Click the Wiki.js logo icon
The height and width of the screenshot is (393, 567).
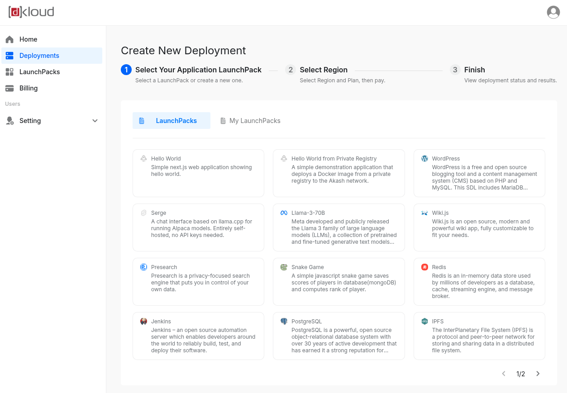pyautogui.click(x=424, y=213)
